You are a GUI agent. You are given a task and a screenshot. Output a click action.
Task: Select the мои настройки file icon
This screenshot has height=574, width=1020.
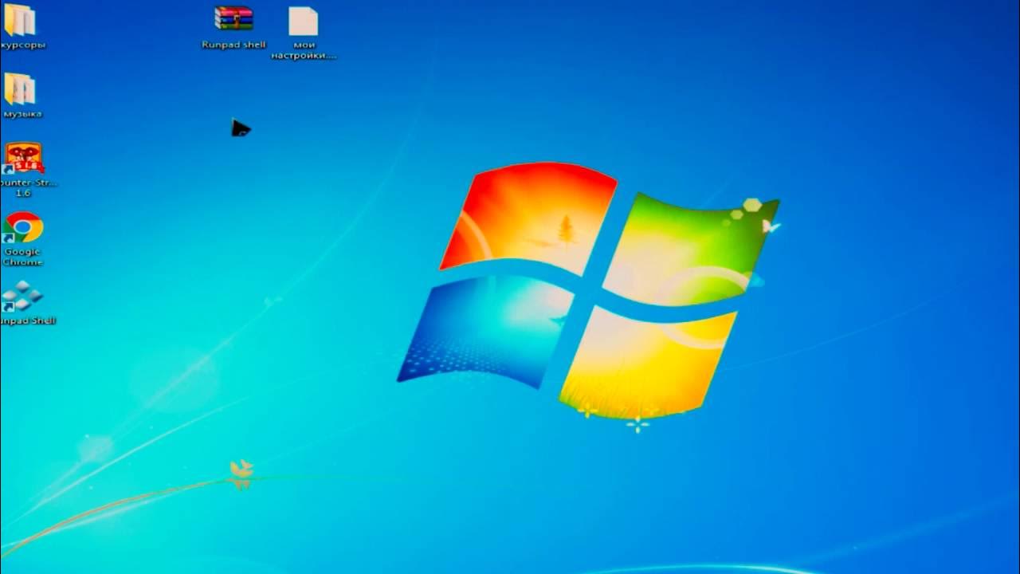click(x=303, y=21)
